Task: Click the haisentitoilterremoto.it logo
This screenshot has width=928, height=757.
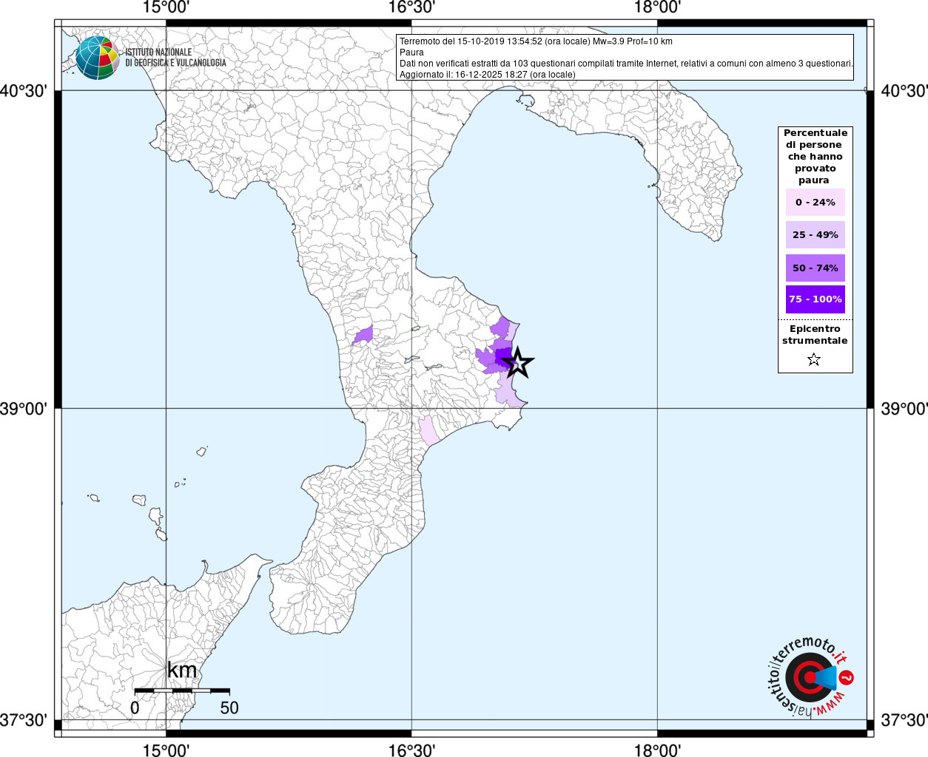Action: click(x=810, y=676)
